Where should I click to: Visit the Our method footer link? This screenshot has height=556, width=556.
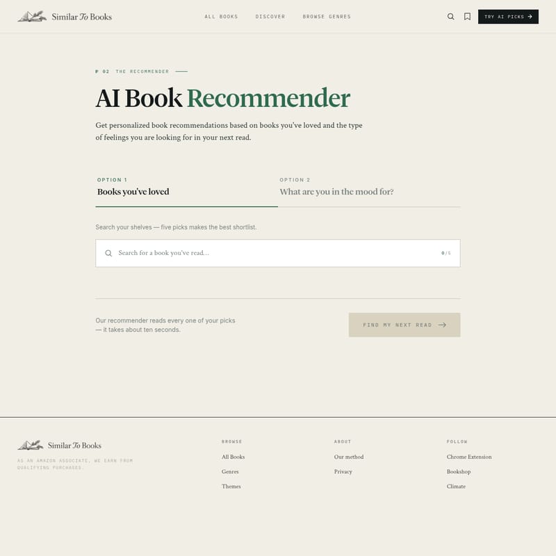[349, 457]
